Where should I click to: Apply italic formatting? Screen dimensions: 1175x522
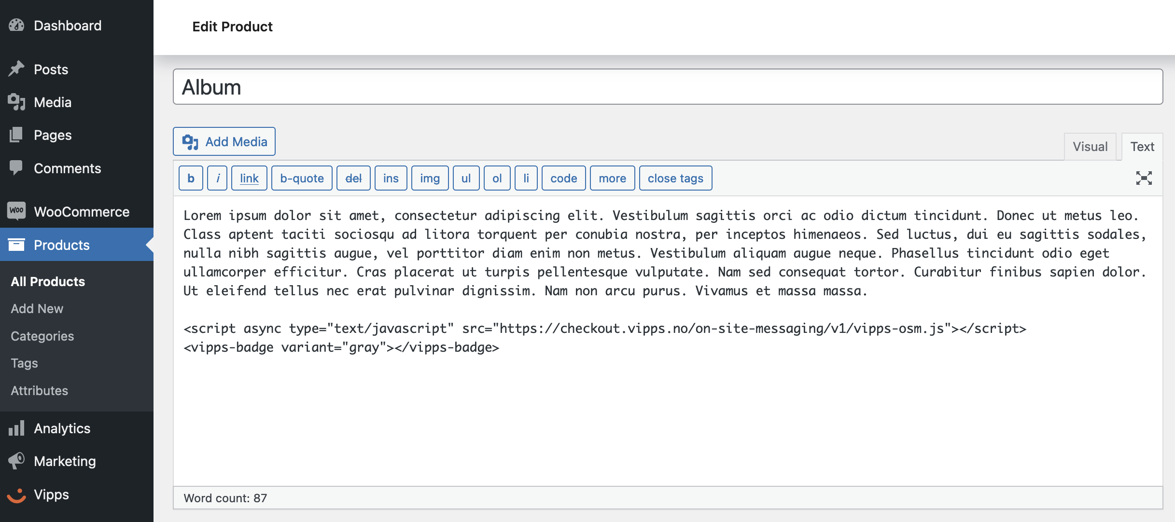coord(217,178)
